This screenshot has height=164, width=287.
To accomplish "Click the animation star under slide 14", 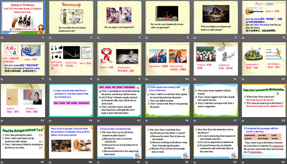I will click(x=50, y=121).
